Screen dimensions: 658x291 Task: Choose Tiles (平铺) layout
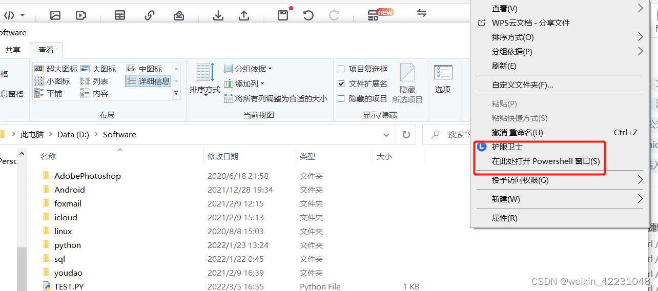[x=48, y=93]
